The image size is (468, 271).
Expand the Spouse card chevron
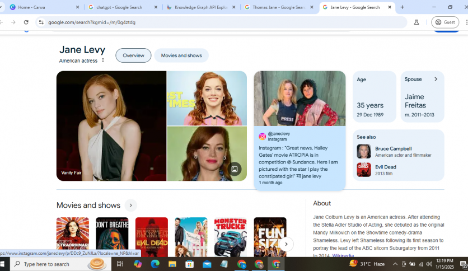(x=436, y=79)
